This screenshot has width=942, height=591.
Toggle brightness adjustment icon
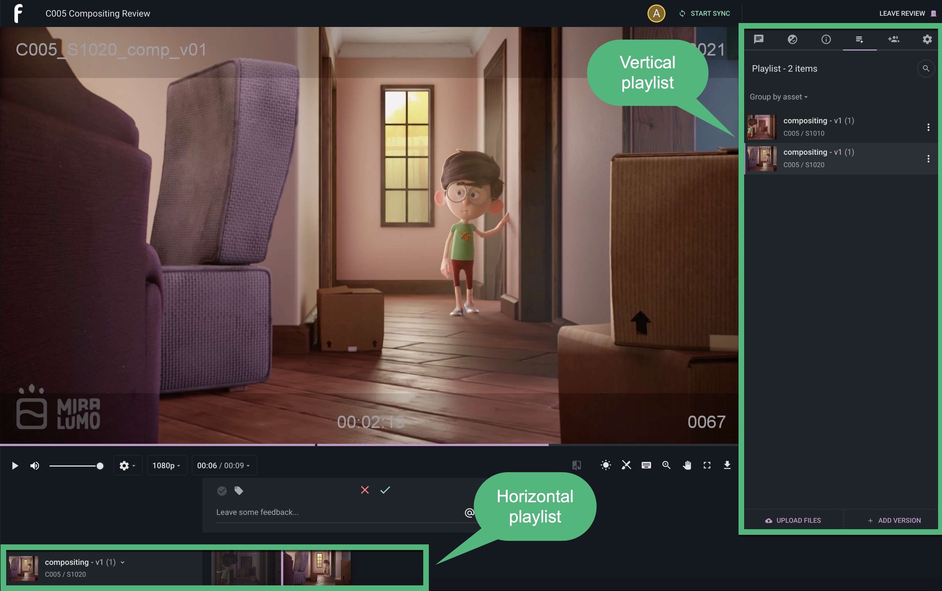pyautogui.click(x=606, y=465)
